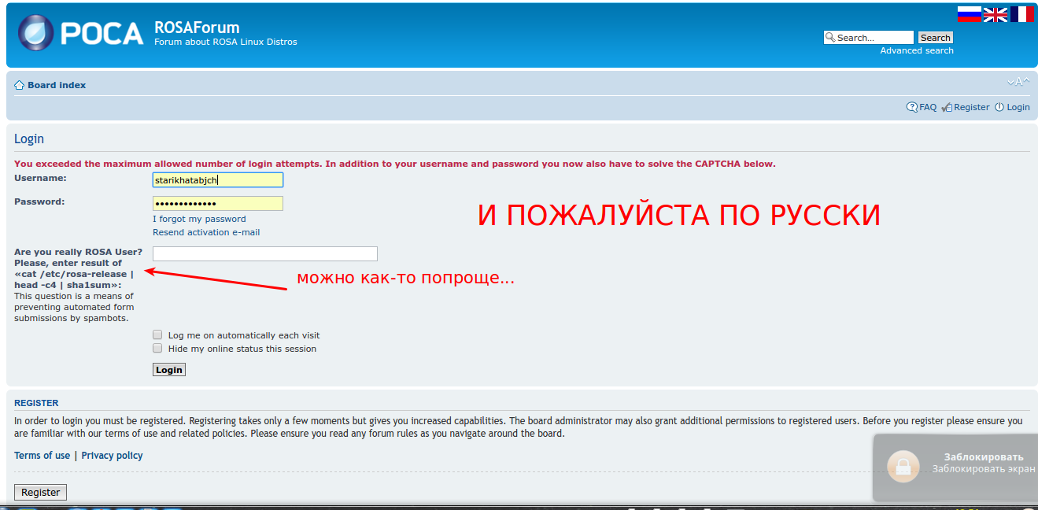This screenshot has height=510, width=1038.
Task: Click I forgot my password
Action: click(x=199, y=219)
